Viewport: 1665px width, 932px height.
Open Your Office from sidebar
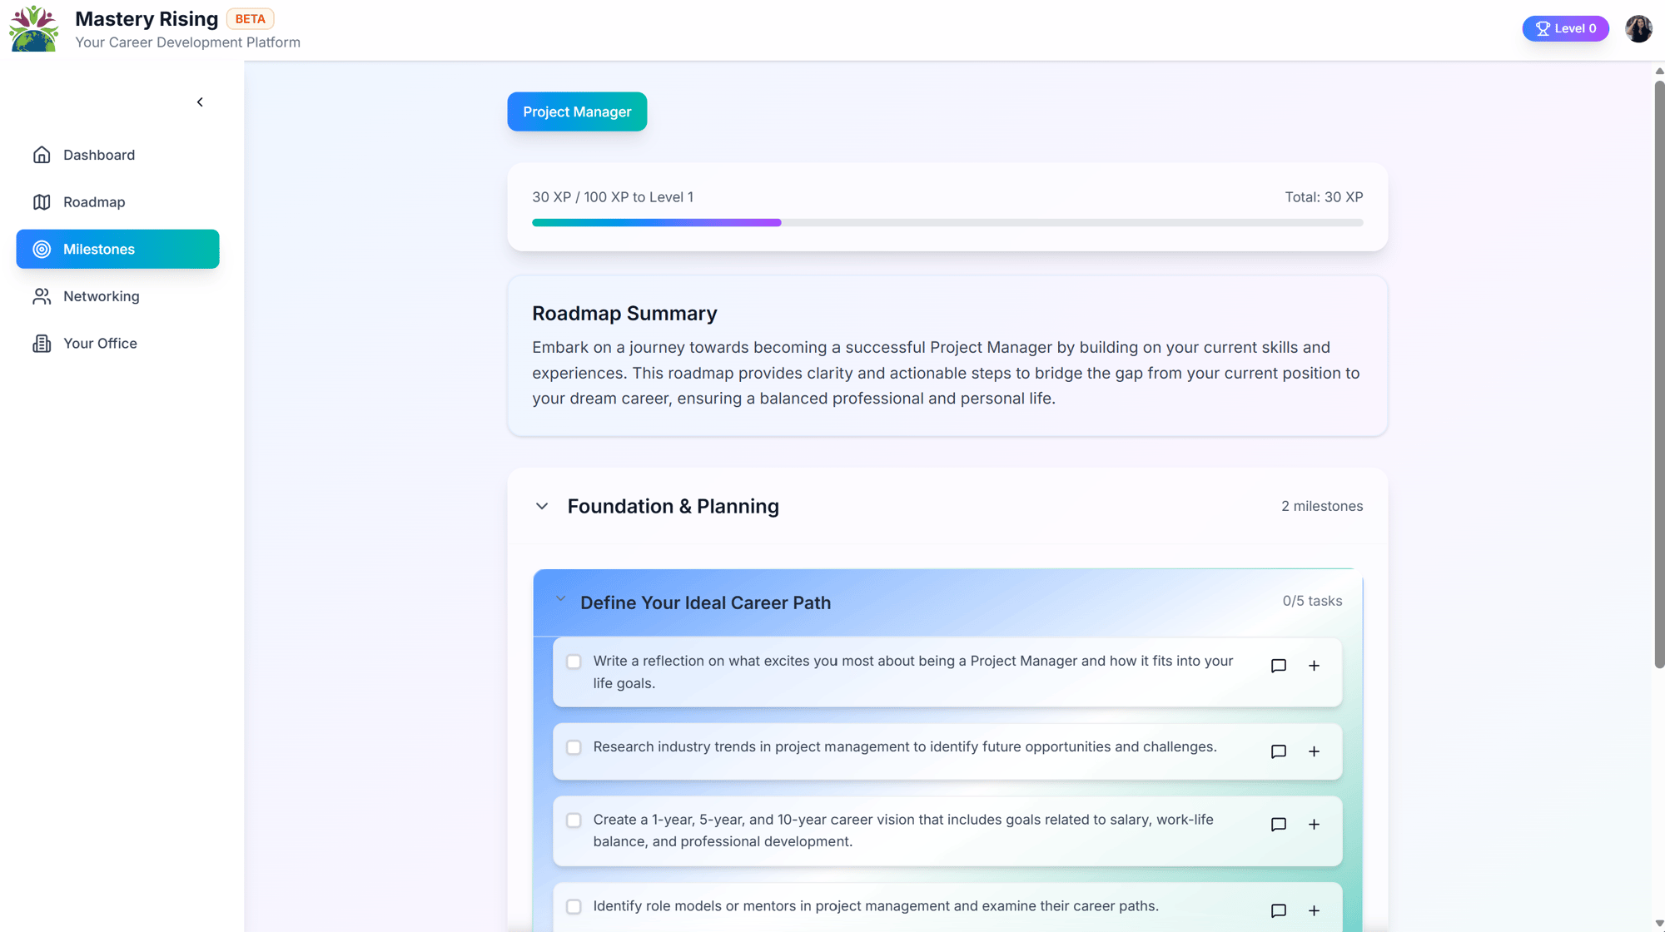tap(100, 344)
